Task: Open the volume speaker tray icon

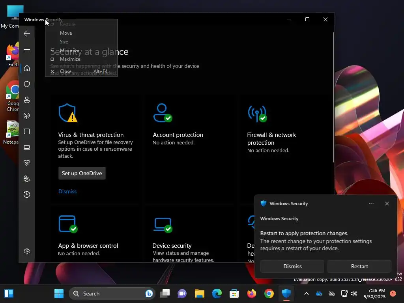Action: coord(354,294)
